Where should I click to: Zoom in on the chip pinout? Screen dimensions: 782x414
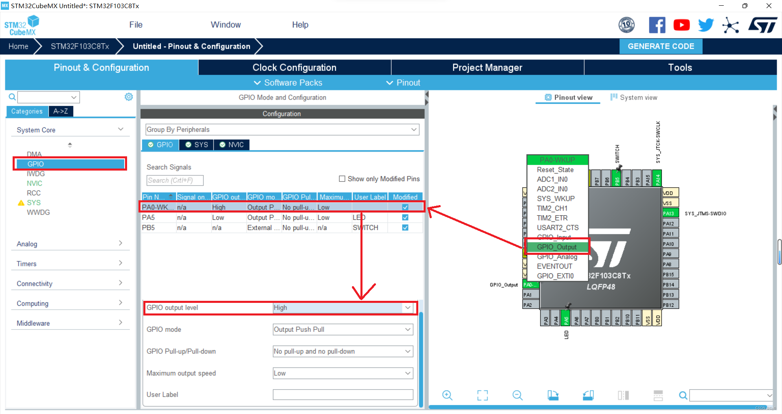tap(447, 395)
